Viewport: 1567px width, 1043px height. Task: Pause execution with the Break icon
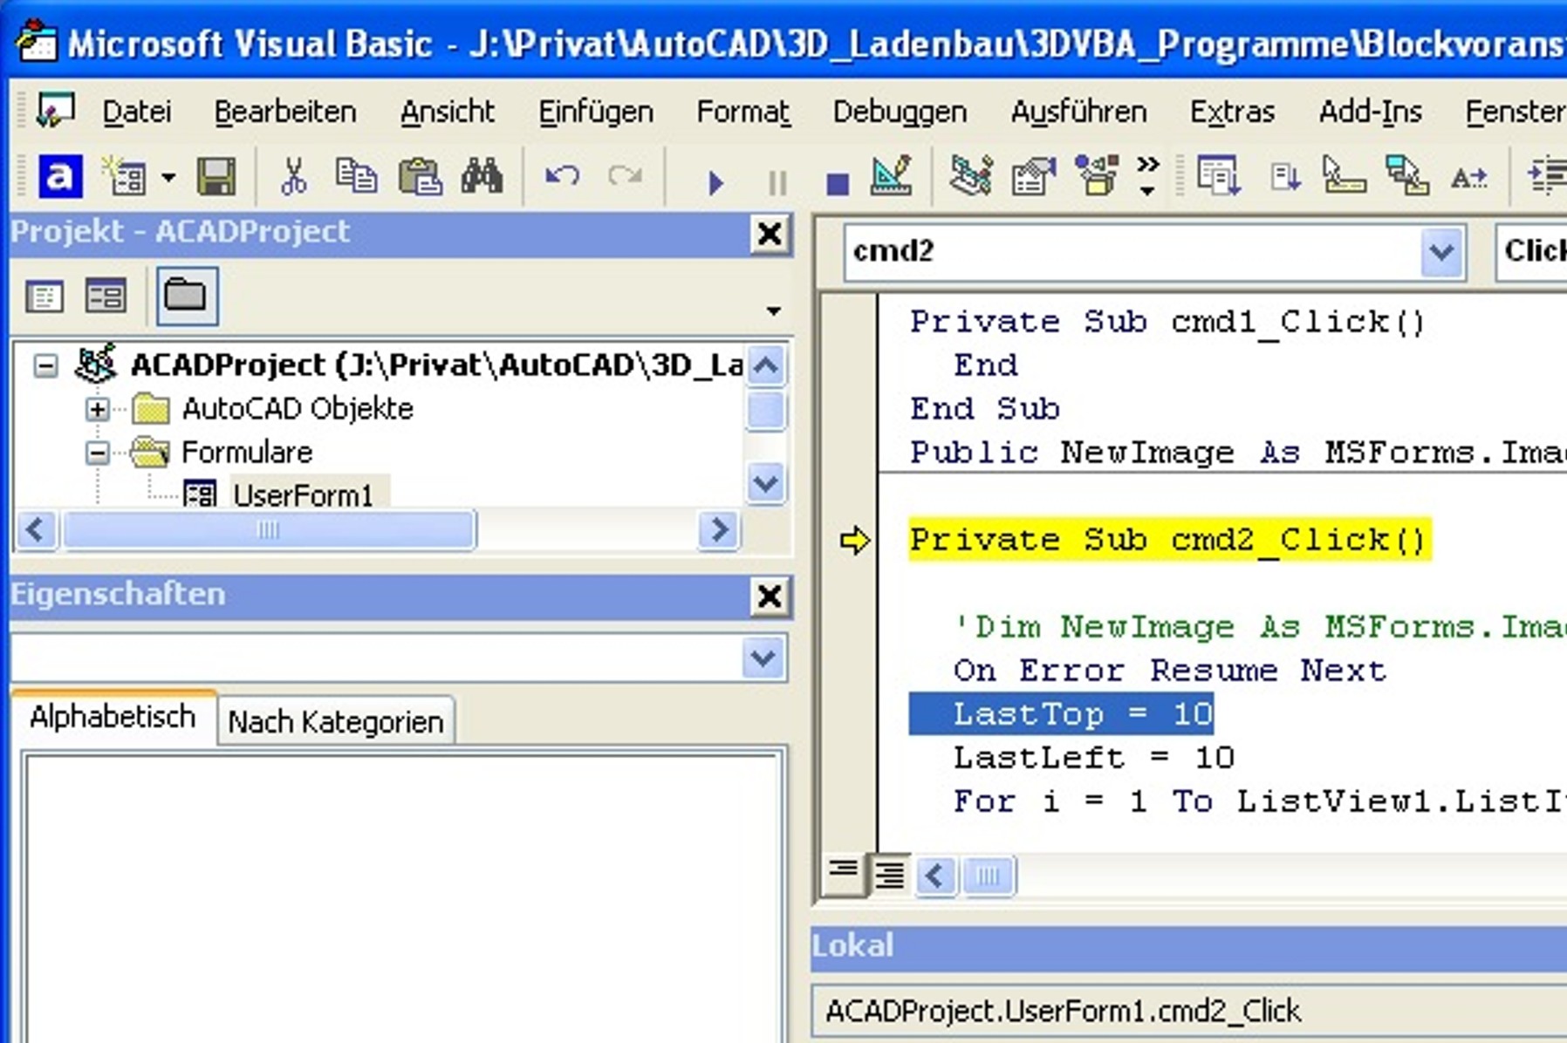(x=777, y=183)
